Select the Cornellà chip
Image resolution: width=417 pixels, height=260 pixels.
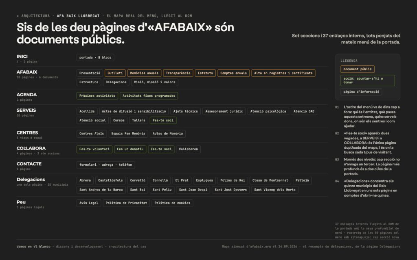[x=160, y=181]
